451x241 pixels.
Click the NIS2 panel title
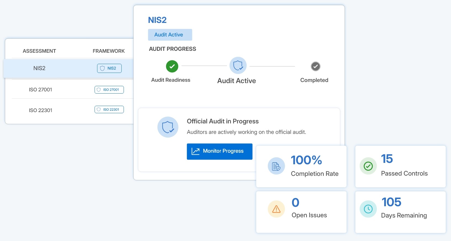click(x=157, y=20)
